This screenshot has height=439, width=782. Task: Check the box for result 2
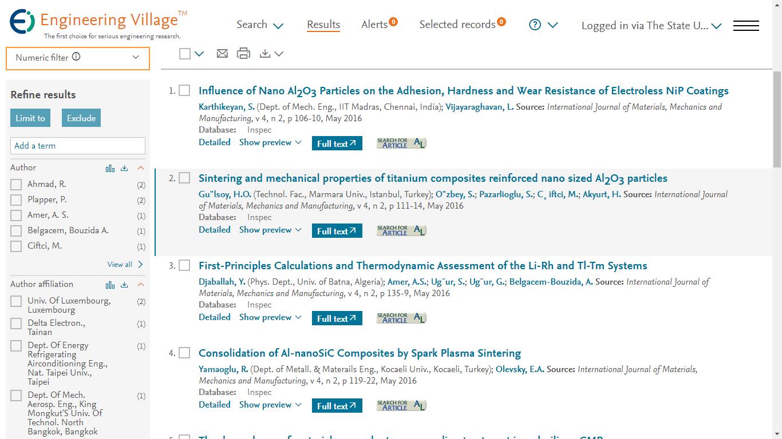[x=184, y=178]
